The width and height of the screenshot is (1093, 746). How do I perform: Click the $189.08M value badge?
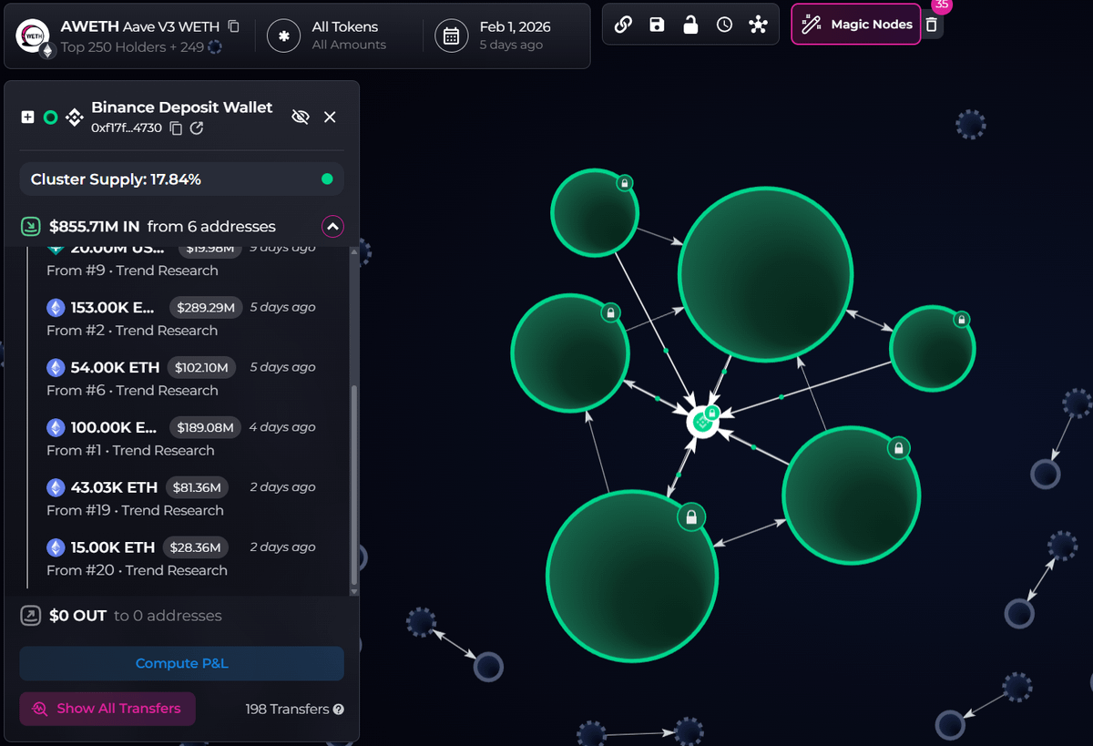pyautogui.click(x=205, y=427)
